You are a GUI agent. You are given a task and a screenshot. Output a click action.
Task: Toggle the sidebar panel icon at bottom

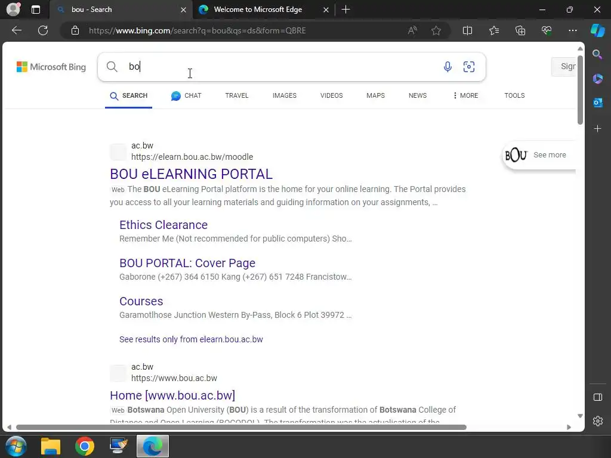(x=597, y=397)
